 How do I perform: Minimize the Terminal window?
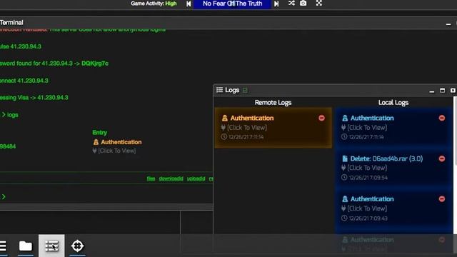point(448,24)
